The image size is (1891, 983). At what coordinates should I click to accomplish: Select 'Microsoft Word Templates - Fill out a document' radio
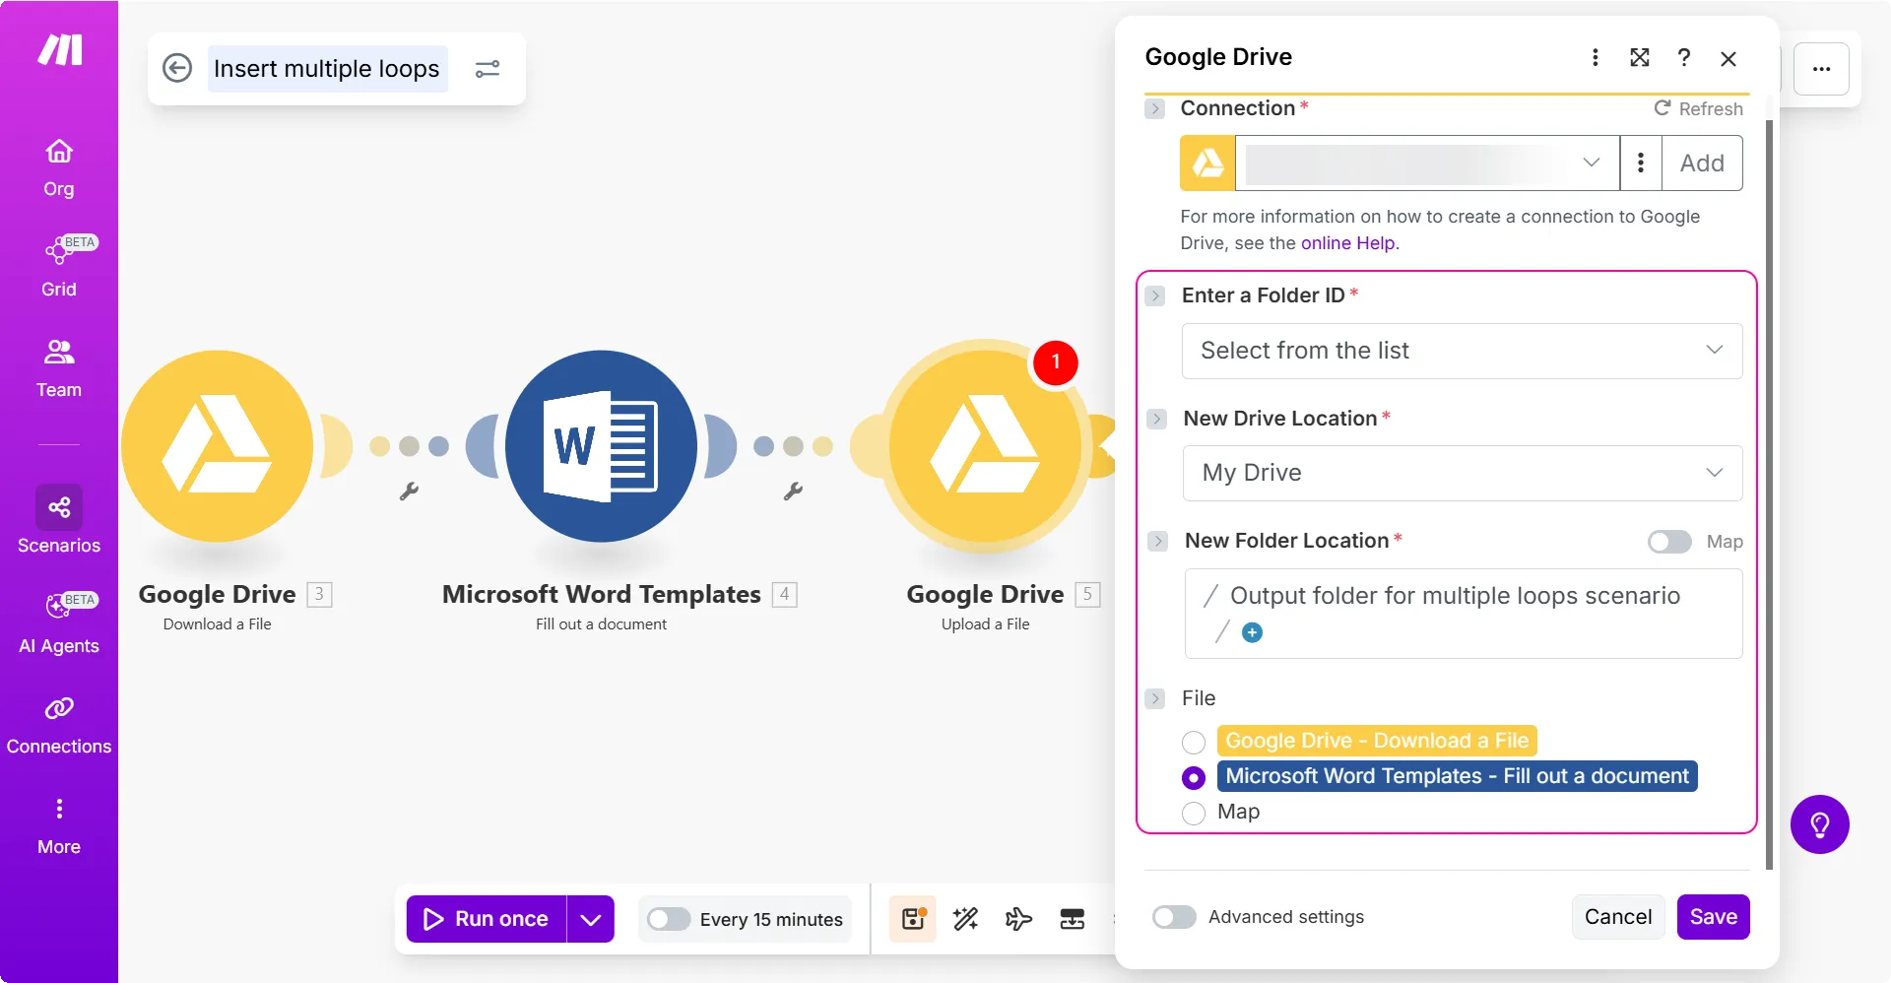tap(1194, 777)
